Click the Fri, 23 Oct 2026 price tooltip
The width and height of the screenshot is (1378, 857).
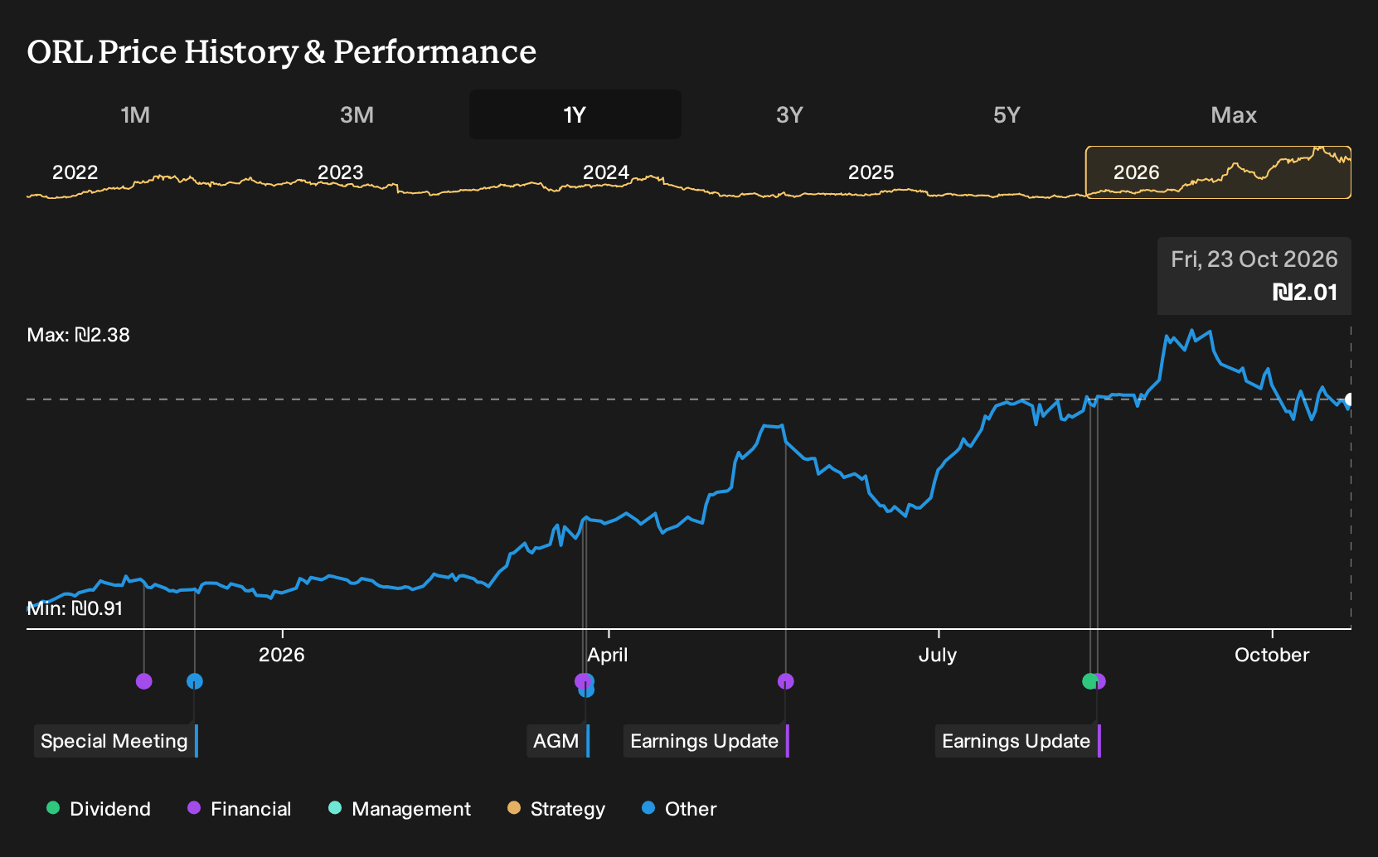[1254, 276]
